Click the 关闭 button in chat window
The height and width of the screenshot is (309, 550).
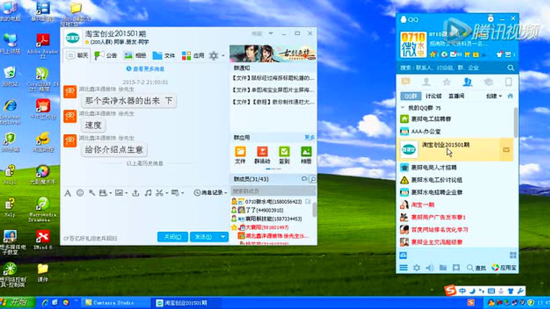click(x=172, y=236)
